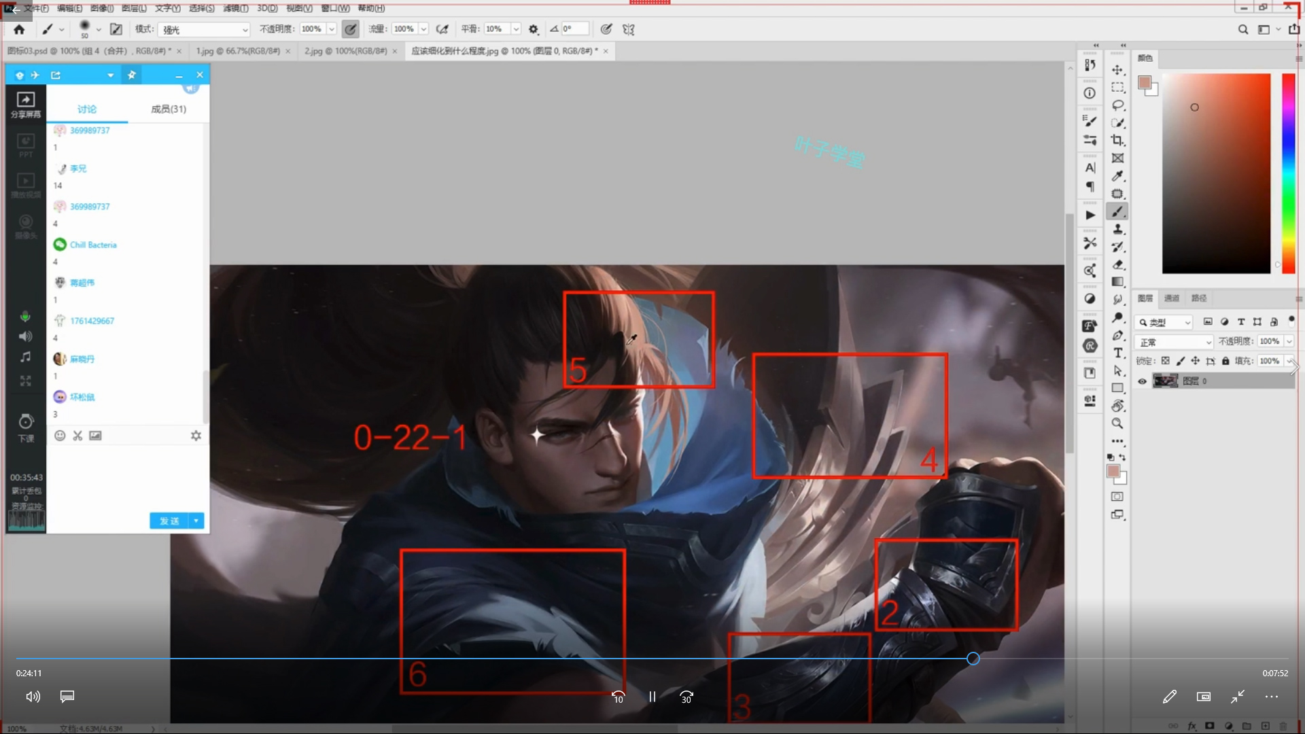Open the History panel icon
This screenshot has width=1305, height=734.
coord(1090,65)
